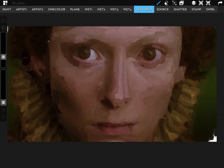Open the image import icon
Screen dimensions: 224x168
click(181, 3)
